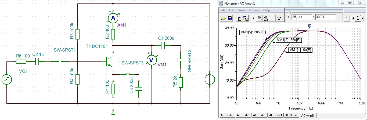Click the cursor B window title bar
The width and height of the screenshot is (367, 120).
pyautogui.click(x=314, y=9)
